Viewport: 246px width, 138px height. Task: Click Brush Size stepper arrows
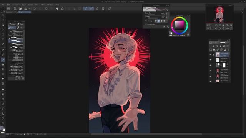165,14
